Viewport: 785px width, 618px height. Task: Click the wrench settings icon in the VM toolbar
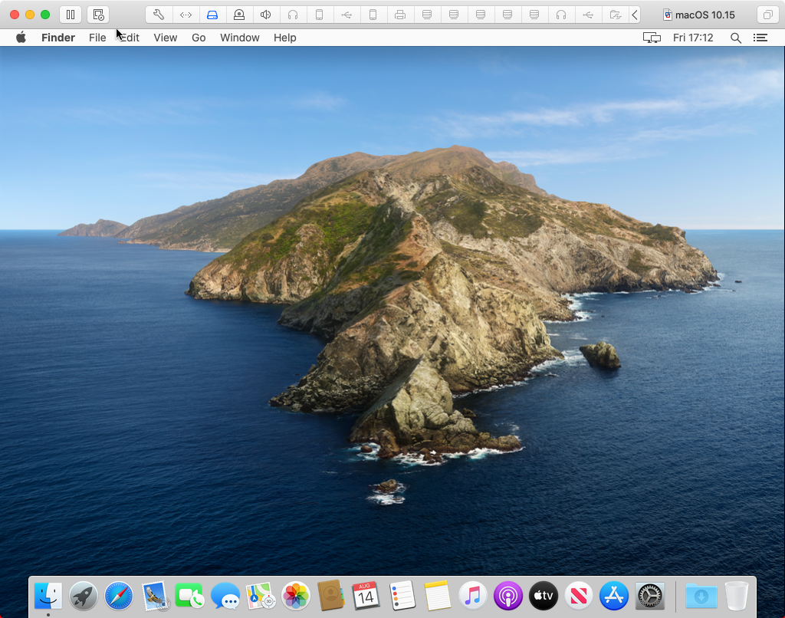pyautogui.click(x=159, y=14)
